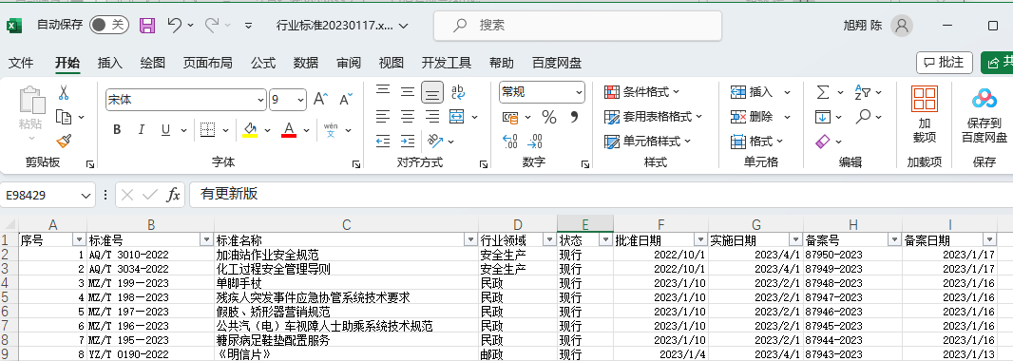1013x361 pixels.
Task: Open the font name combo box 宋体
Action: [186, 100]
